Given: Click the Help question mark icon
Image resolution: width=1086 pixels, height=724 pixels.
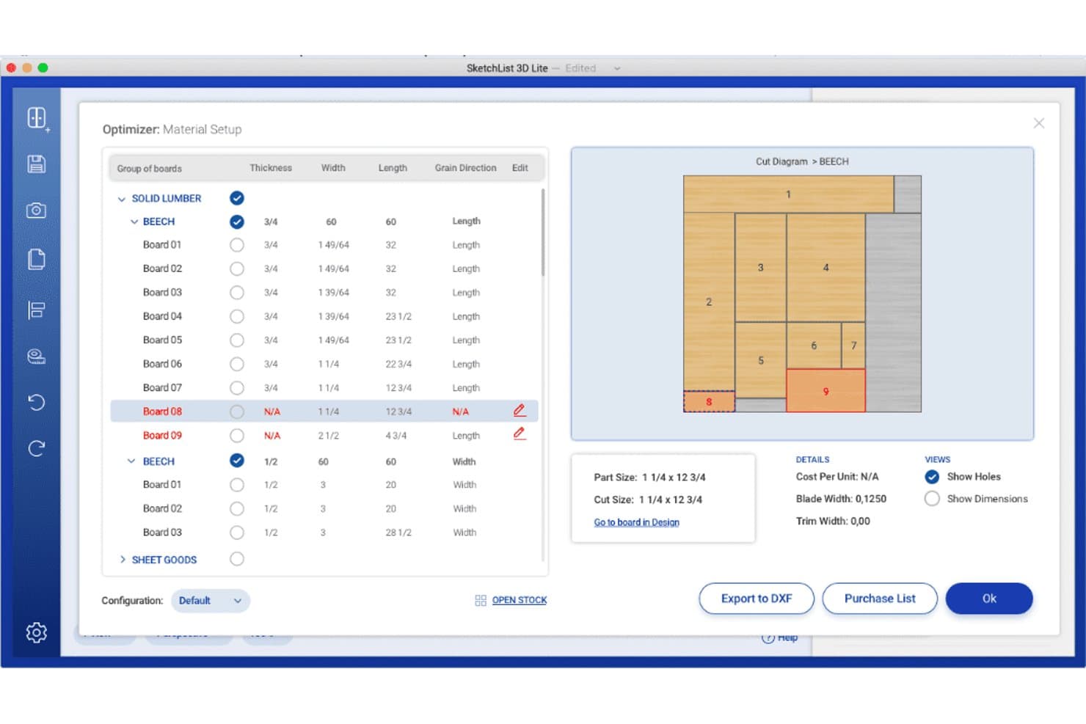Looking at the screenshot, I should pos(768,637).
